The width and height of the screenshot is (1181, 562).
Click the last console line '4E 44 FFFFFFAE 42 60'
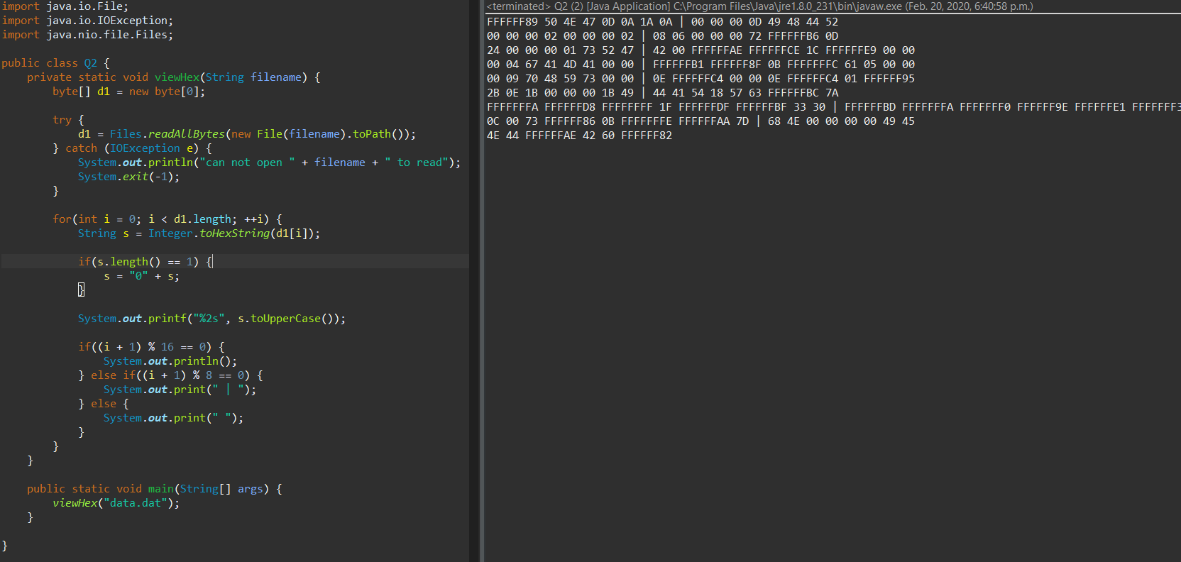coord(579,136)
